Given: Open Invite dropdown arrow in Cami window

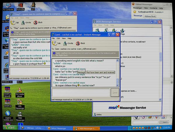Looking at the screenshot, I should click(x=67, y=43).
